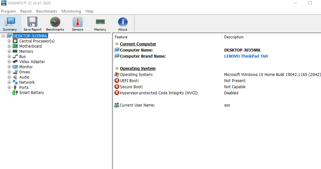Viewport: 321px width, 169px height.
Task: Click the Bus icon in tree
Action: tap(15, 56)
